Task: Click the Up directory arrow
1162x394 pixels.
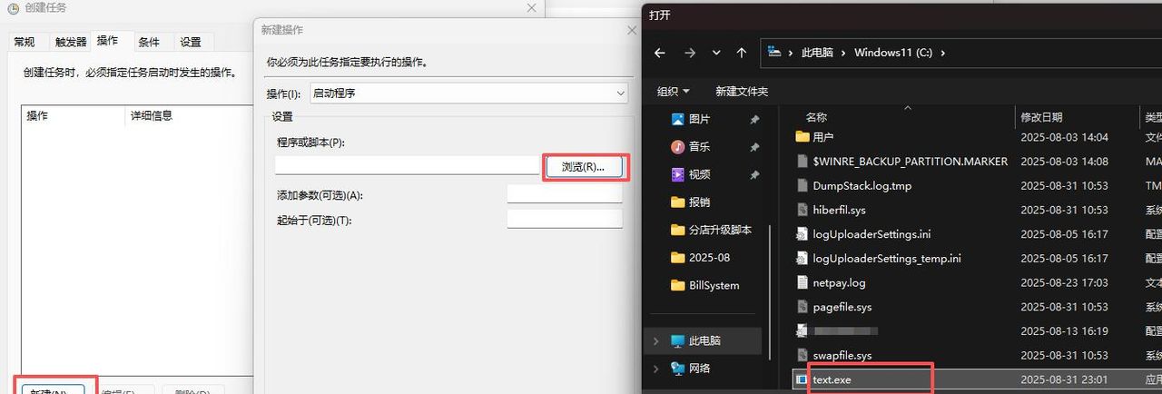Action: tap(742, 53)
